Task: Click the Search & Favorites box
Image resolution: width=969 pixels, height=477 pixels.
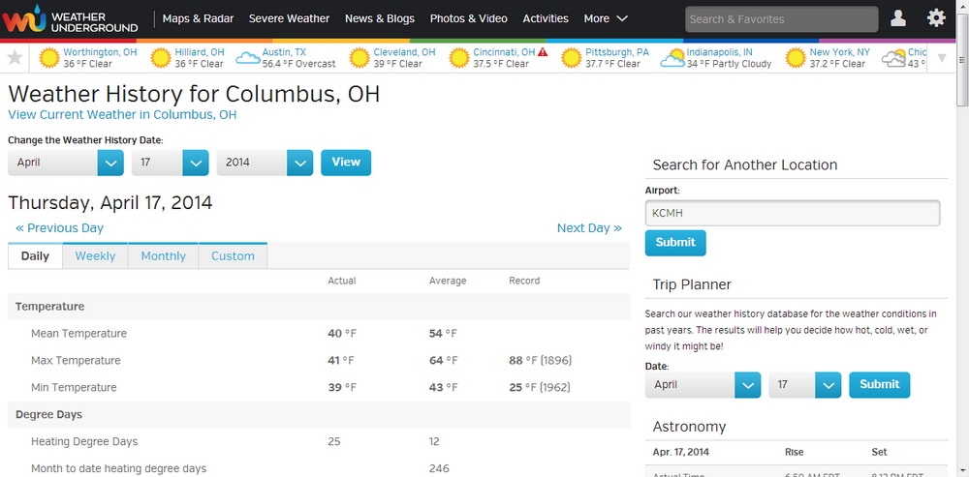Action: pyautogui.click(x=781, y=19)
